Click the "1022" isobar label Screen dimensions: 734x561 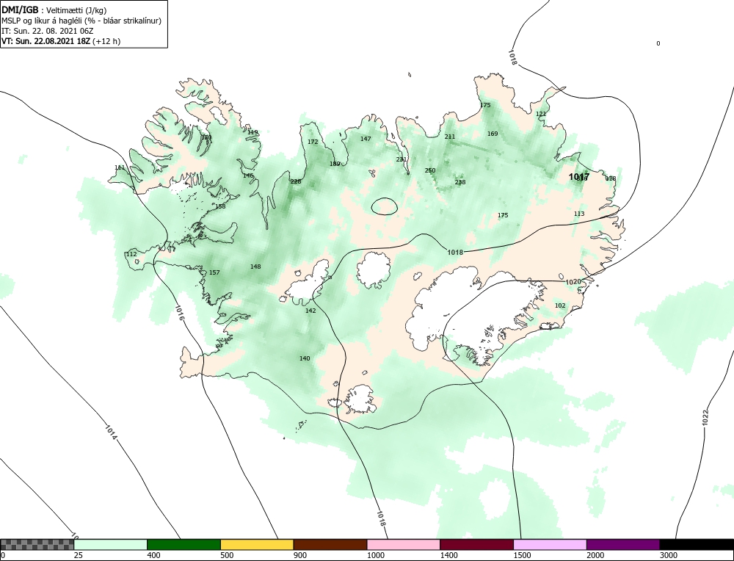[705, 418]
